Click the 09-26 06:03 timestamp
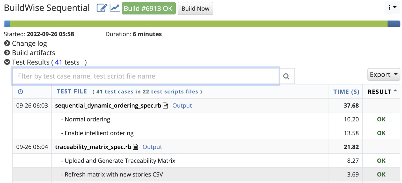 tap(32, 106)
